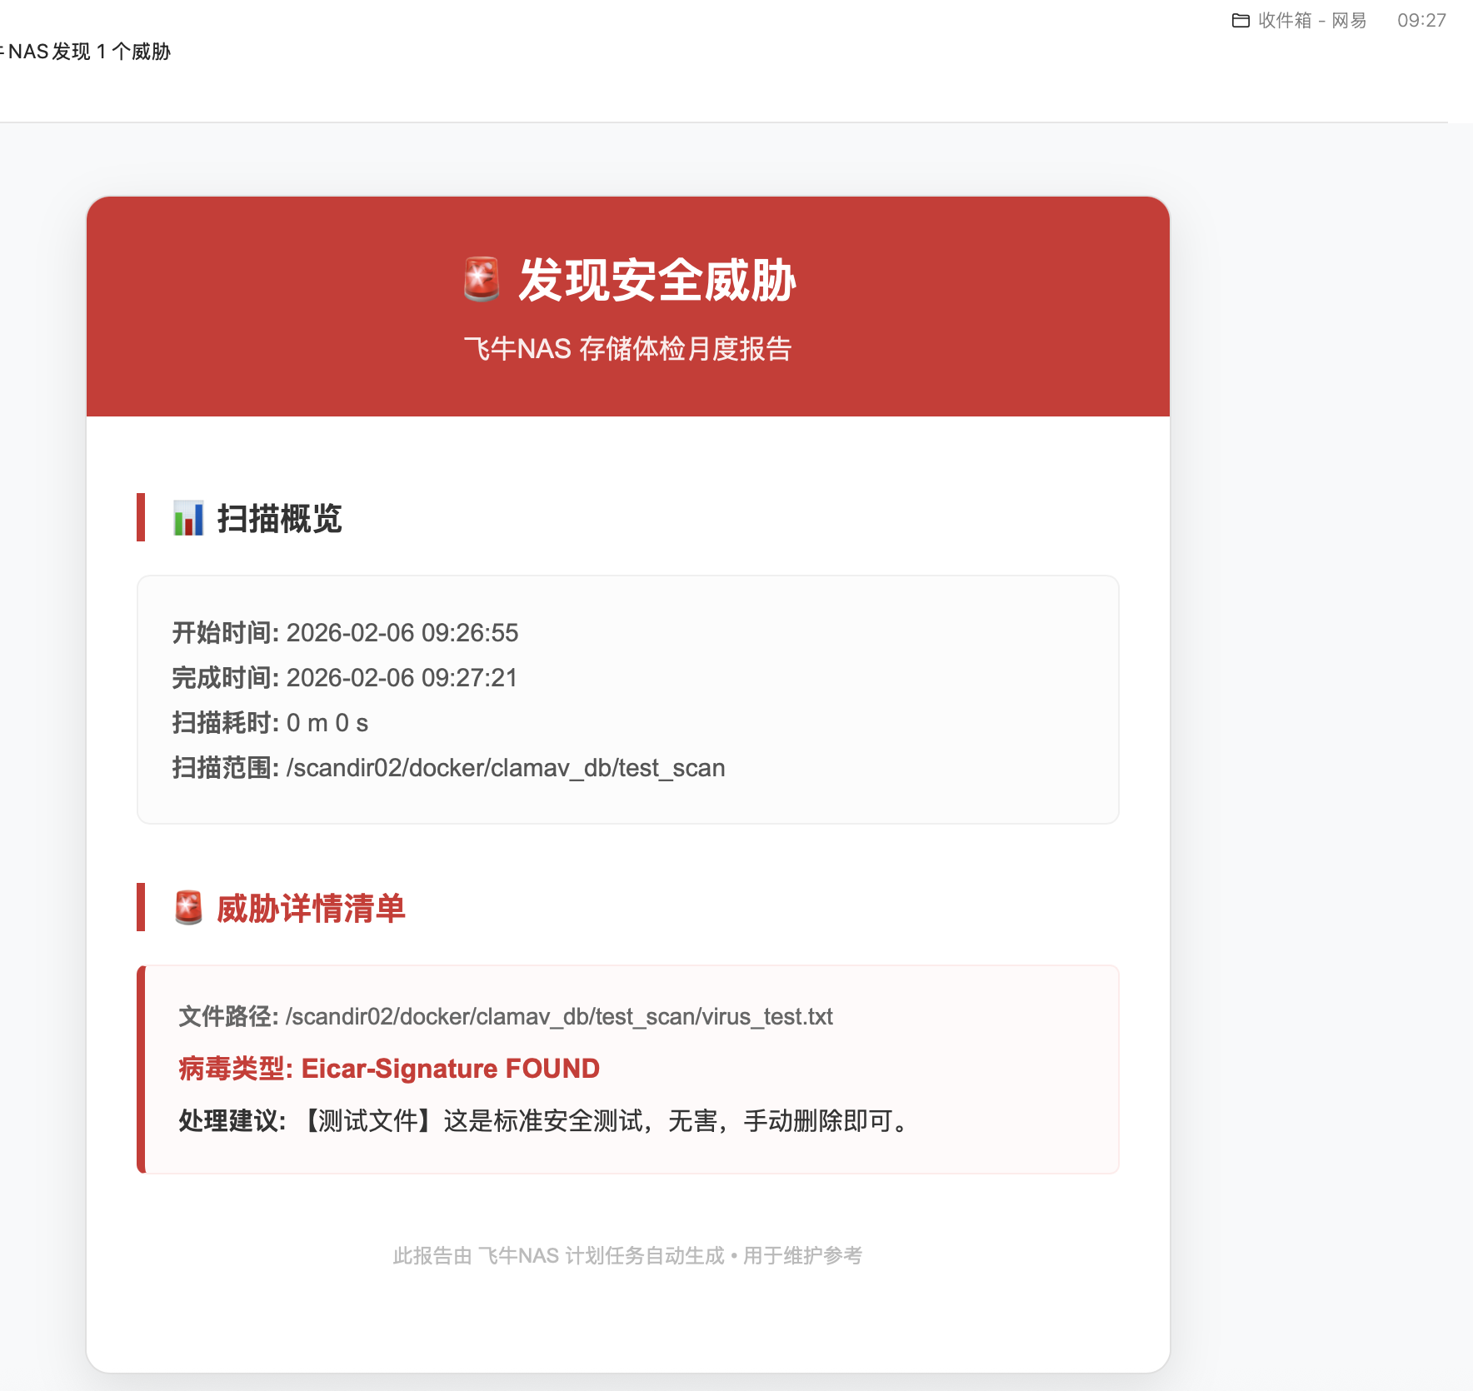
Task: Select the bar chart icon next to 扫描概览
Action: tap(188, 520)
